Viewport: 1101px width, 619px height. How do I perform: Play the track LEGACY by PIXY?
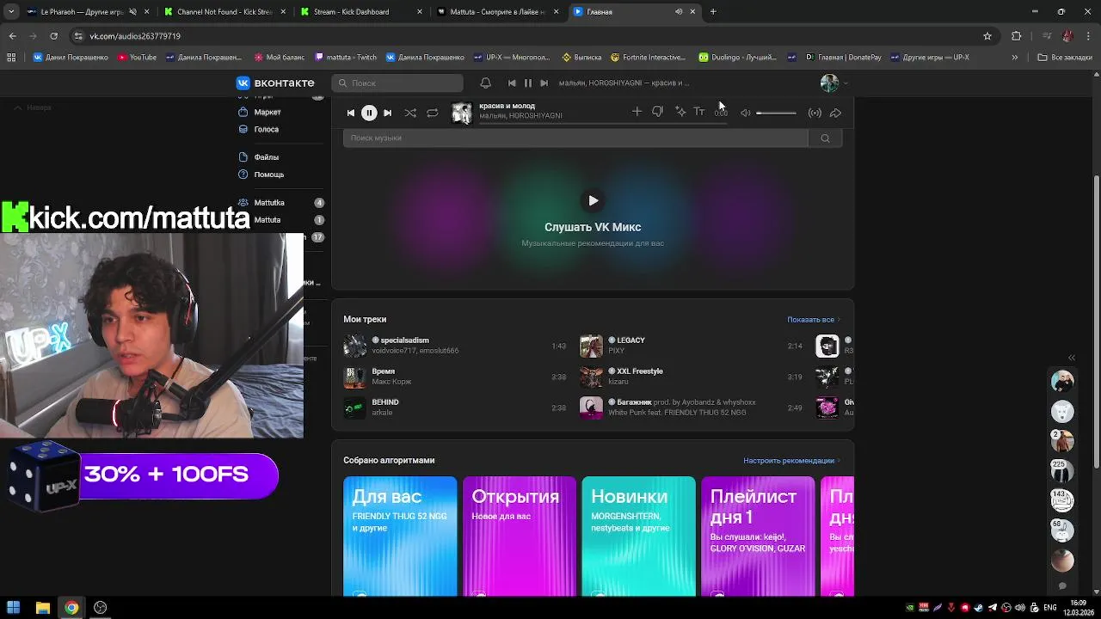(691, 346)
